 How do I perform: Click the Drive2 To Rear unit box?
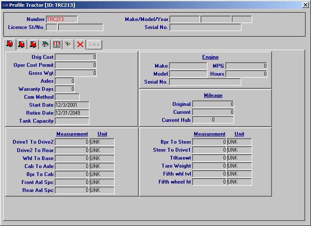point(102,150)
